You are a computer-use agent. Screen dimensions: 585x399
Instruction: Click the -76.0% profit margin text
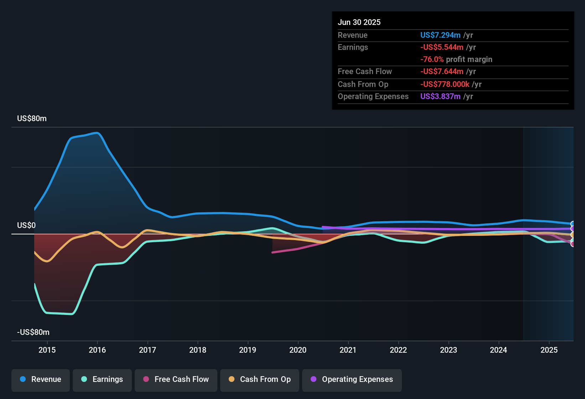point(456,59)
